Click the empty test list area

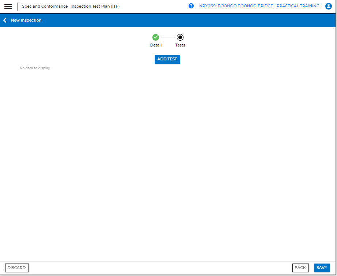click(x=168, y=154)
